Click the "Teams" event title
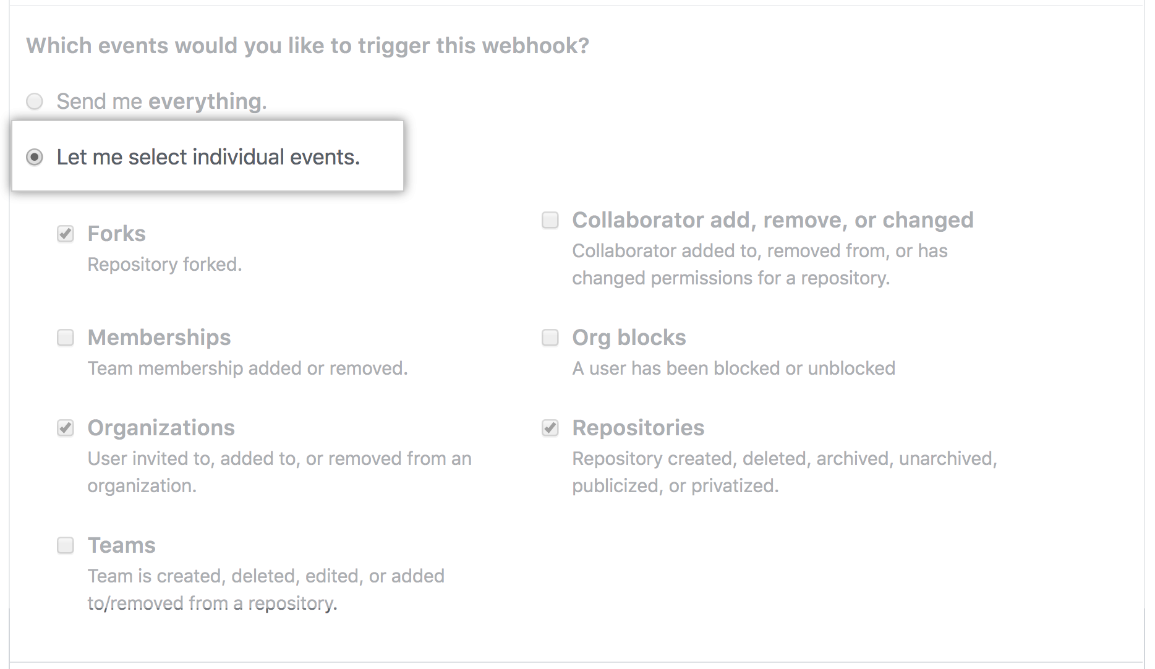Image resolution: width=1155 pixels, height=669 pixels. [x=121, y=545]
